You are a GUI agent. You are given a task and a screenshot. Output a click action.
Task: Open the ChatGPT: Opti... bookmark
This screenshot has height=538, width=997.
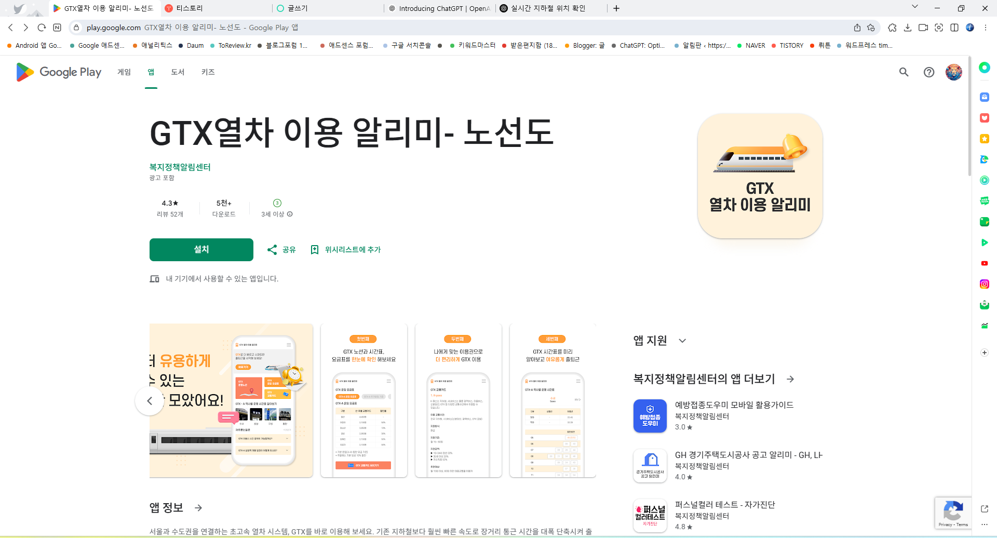coord(638,46)
